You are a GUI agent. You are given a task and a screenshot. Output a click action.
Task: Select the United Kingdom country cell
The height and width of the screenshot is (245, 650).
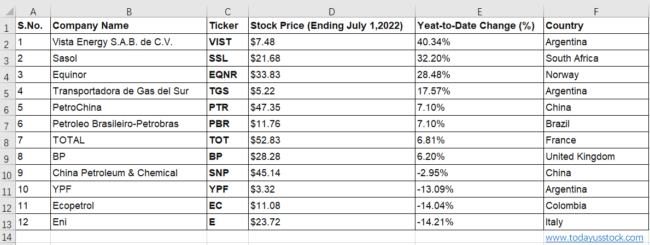pyautogui.click(x=596, y=157)
